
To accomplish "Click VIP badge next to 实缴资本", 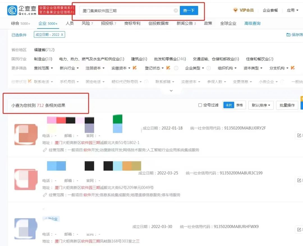I will [x=134, y=68].
